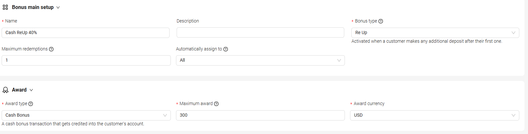
Task: Click the Maximum award question mark icon
Action: pyautogui.click(x=216, y=104)
